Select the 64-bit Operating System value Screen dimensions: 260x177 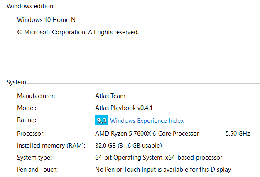[158, 158]
